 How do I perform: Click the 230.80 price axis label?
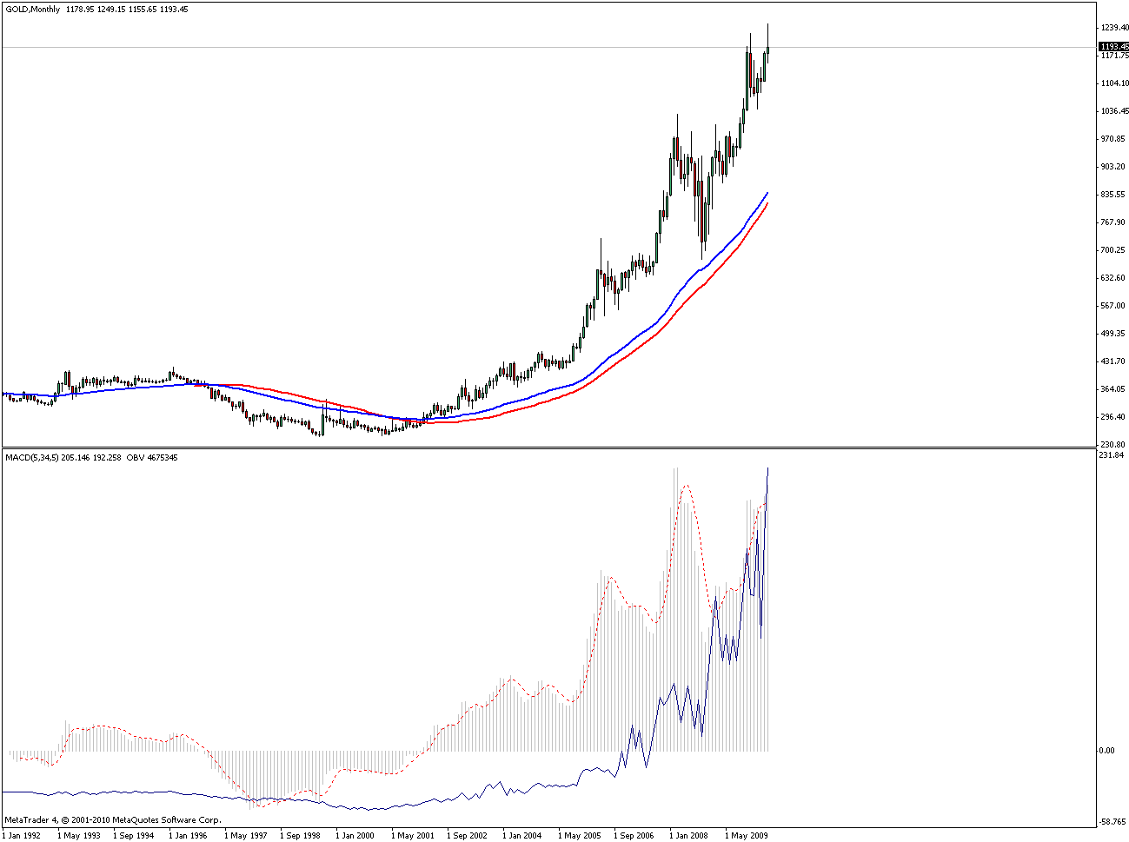pos(1114,445)
